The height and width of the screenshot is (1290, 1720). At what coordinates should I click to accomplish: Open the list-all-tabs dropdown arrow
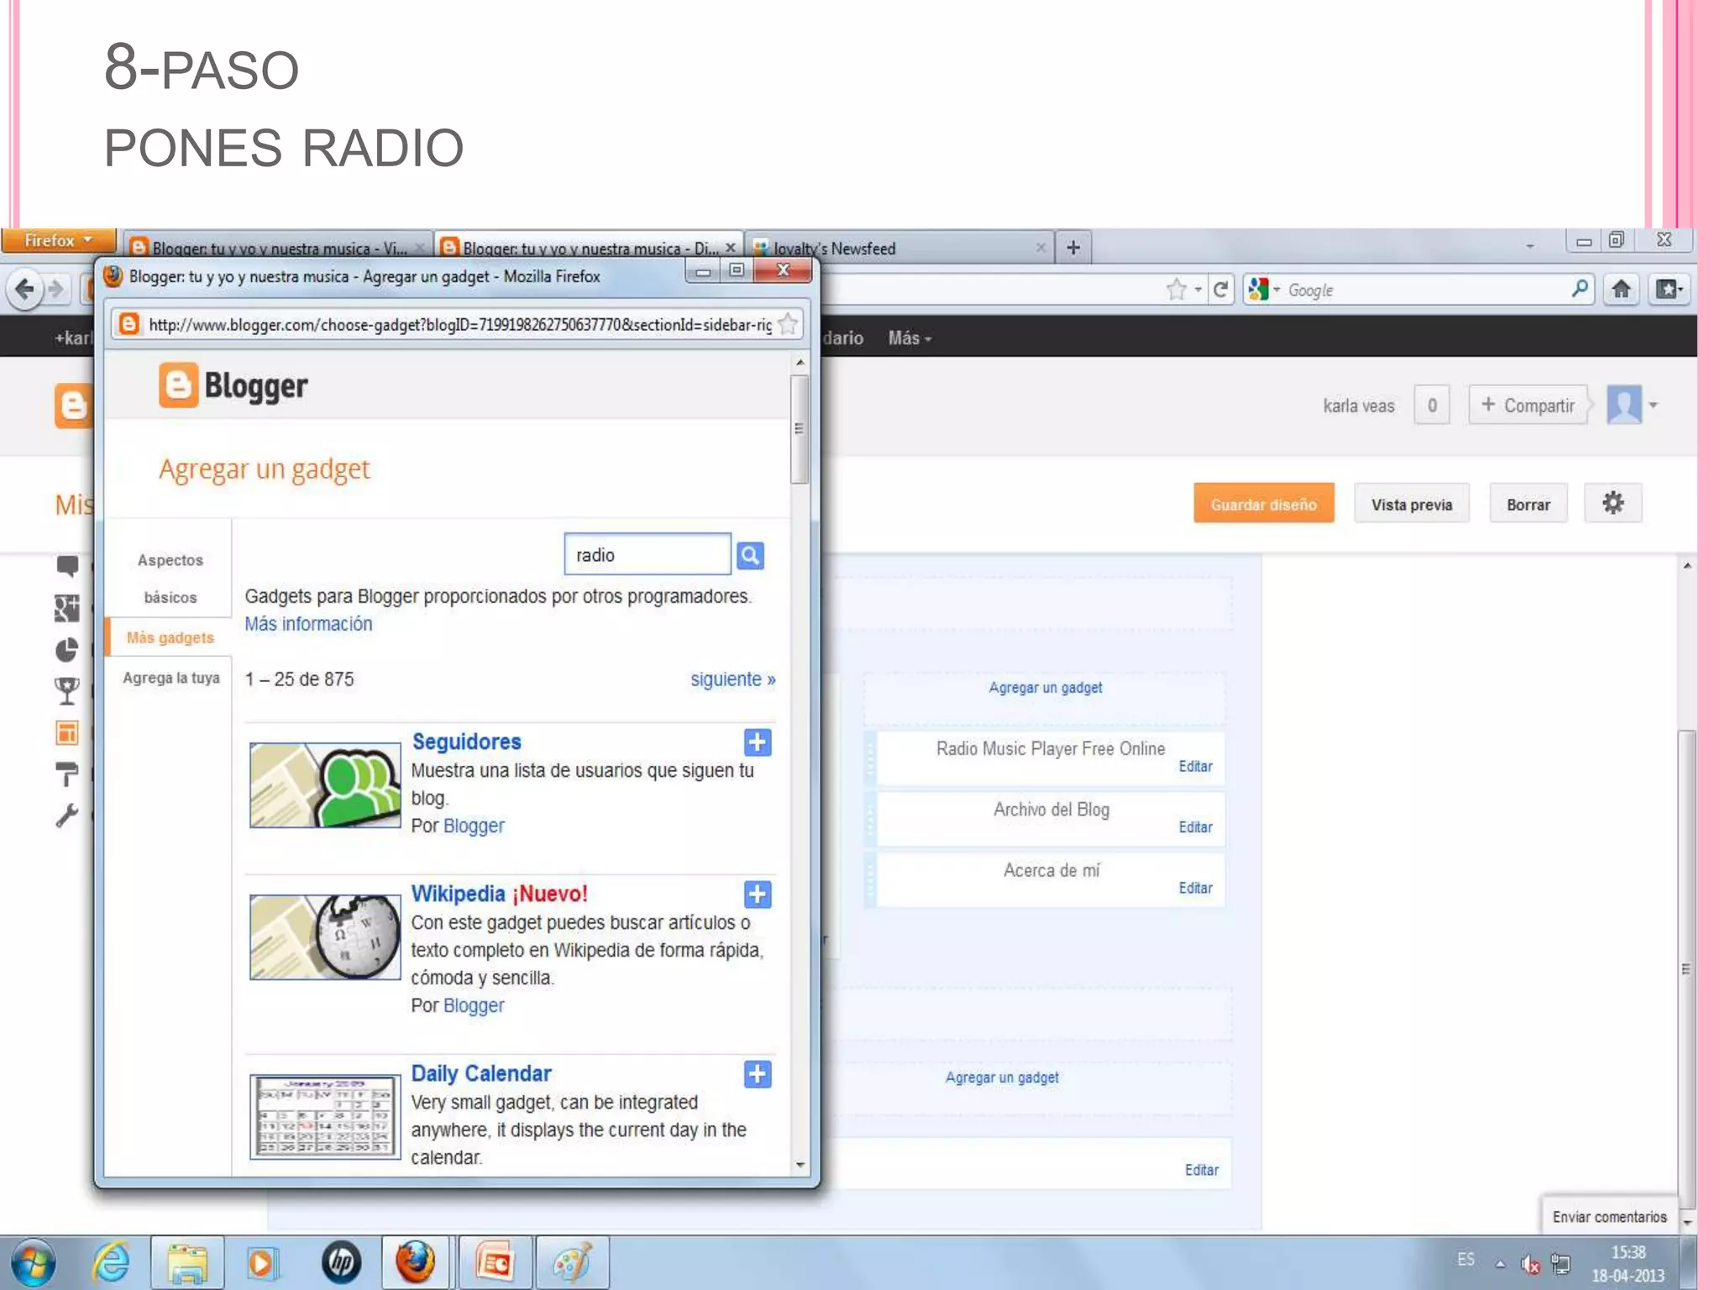pos(1529,246)
